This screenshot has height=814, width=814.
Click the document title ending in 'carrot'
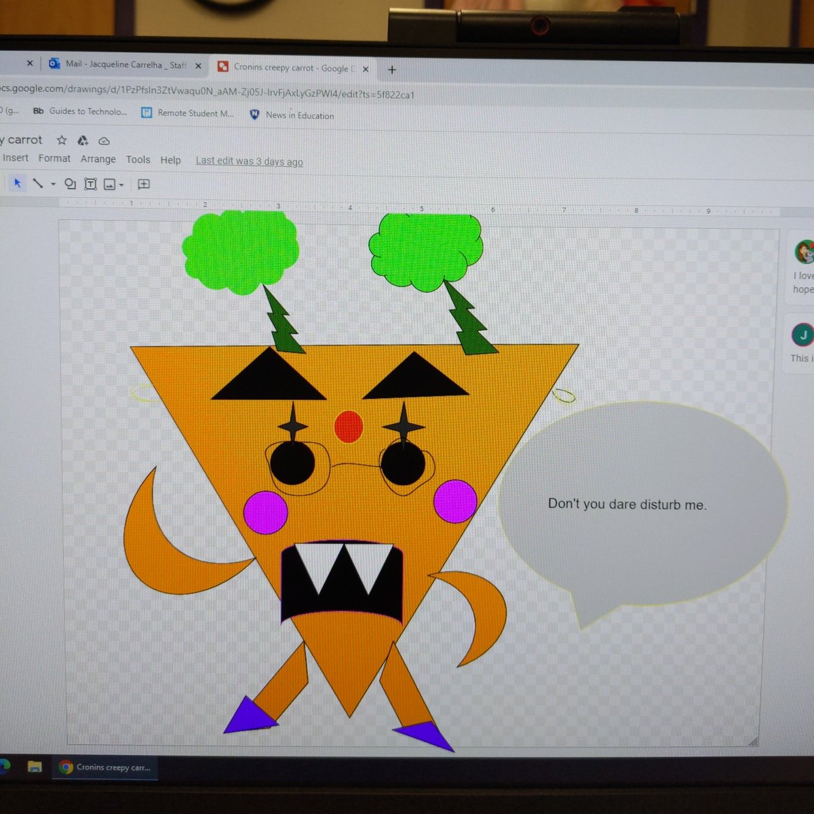pos(22,140)
